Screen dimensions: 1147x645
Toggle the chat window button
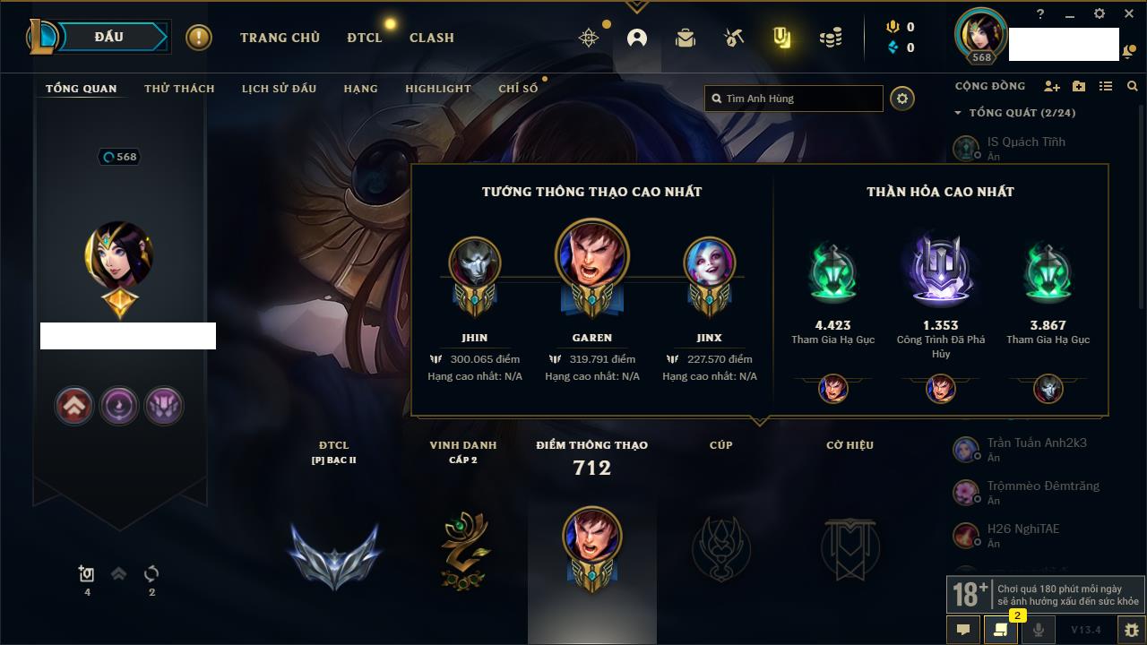(x=963, y=630)
